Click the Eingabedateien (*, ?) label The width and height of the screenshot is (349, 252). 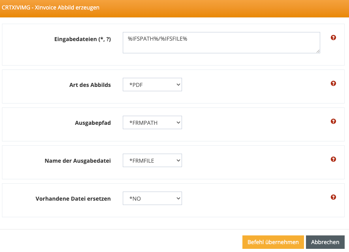click(82, 39)
